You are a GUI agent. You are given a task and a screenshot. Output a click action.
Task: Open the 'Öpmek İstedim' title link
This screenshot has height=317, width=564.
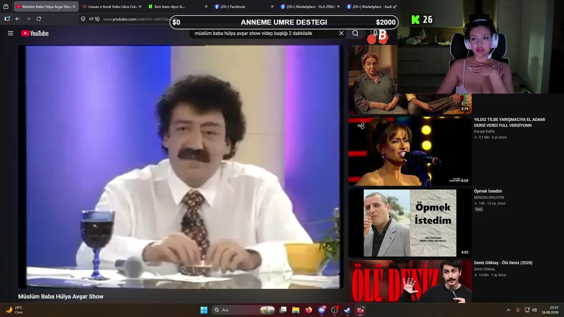(488, 191)
